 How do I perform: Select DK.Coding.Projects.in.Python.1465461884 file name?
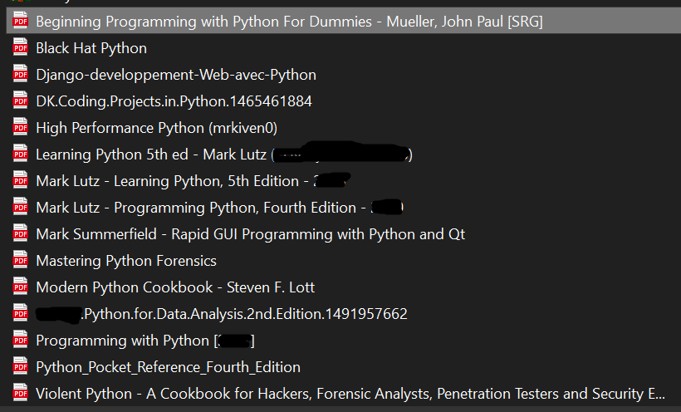click(174, 101)
